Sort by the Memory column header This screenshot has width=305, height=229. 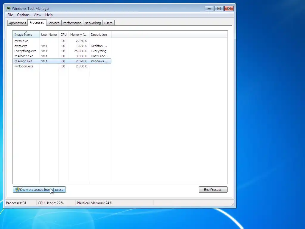click(79, 35)
